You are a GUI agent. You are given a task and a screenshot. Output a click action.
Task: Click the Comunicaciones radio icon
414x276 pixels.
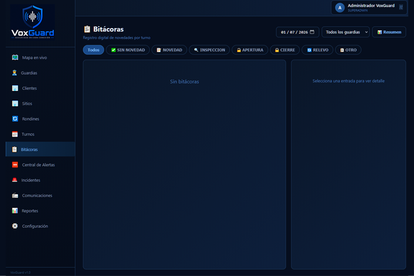(15, 195)
